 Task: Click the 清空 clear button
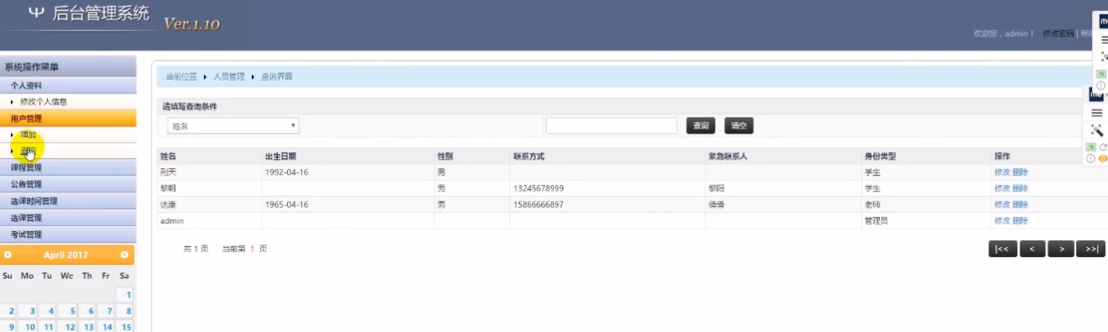[739, 125]
